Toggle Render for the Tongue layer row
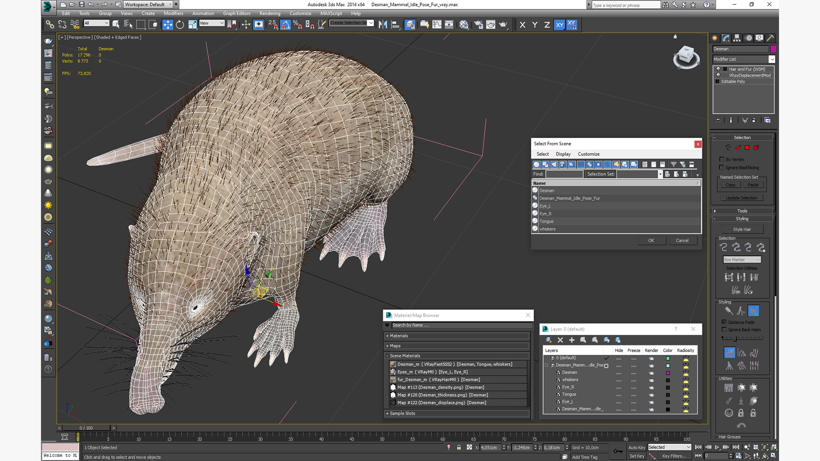The image size is (820, 461). [651, 395]
